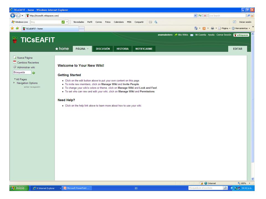Screen dimensions: 266x199
Task: Click the desktop search box in taskbar
Action: (206, 188)
